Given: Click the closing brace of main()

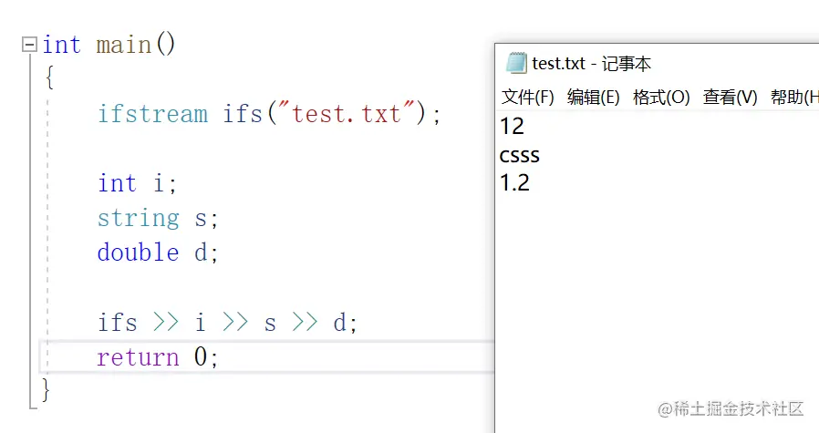Looking at the screenshot, I should click(x=46, y=389).
